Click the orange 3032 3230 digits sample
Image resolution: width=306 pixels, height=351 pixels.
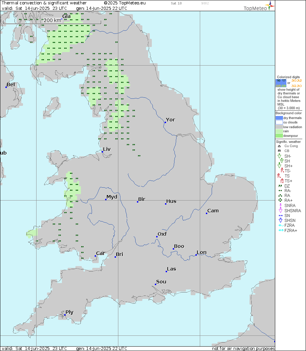pos(297,83)
